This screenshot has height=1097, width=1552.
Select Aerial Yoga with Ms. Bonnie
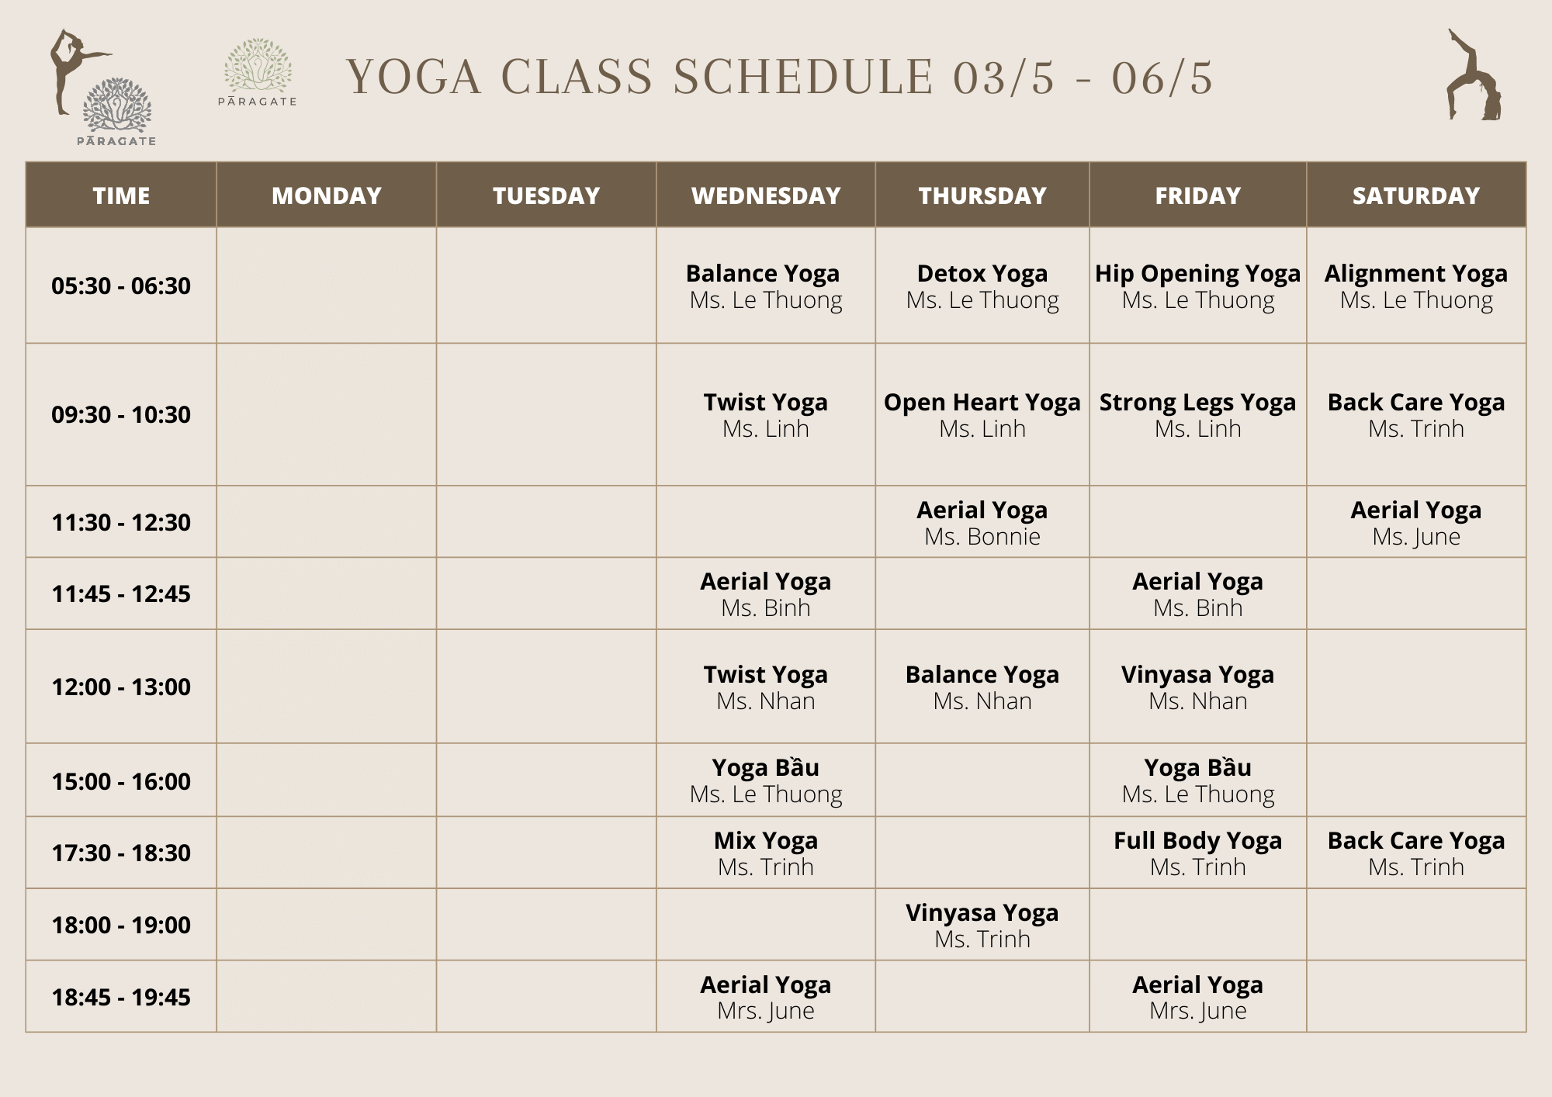[982, 522]
